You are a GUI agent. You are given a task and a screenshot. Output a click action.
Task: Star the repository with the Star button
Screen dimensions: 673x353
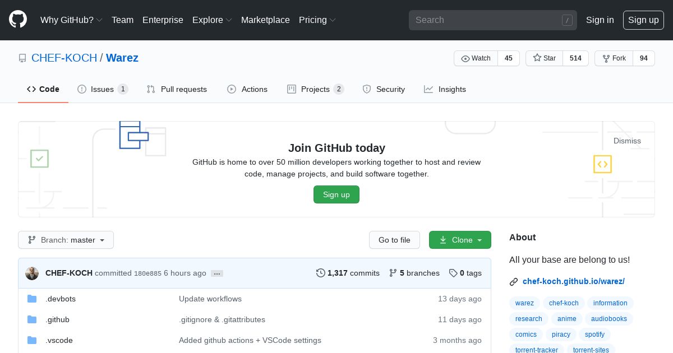click(x=544, y=58)
